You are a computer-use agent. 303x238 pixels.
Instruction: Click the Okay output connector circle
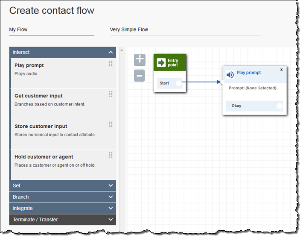point(280,106)
